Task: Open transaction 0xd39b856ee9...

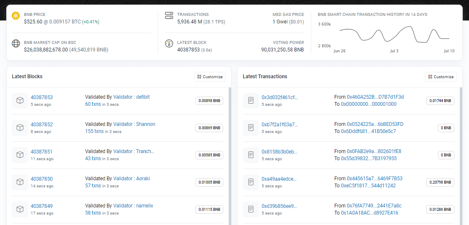Action: [279, 206]
